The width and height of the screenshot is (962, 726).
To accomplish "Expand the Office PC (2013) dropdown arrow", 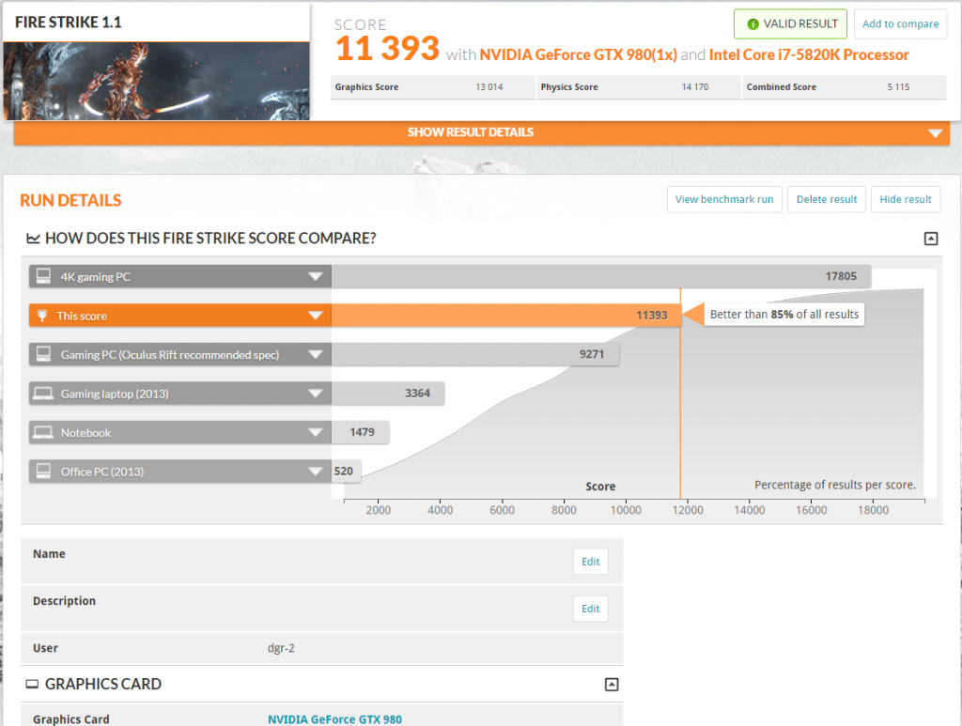I will pos(316,471).
